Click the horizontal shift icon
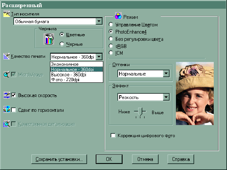This screenshot has height=170, width=227. click(x=7, y=109)
